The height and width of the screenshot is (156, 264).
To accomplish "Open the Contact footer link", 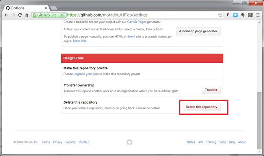I will (84, 142).
